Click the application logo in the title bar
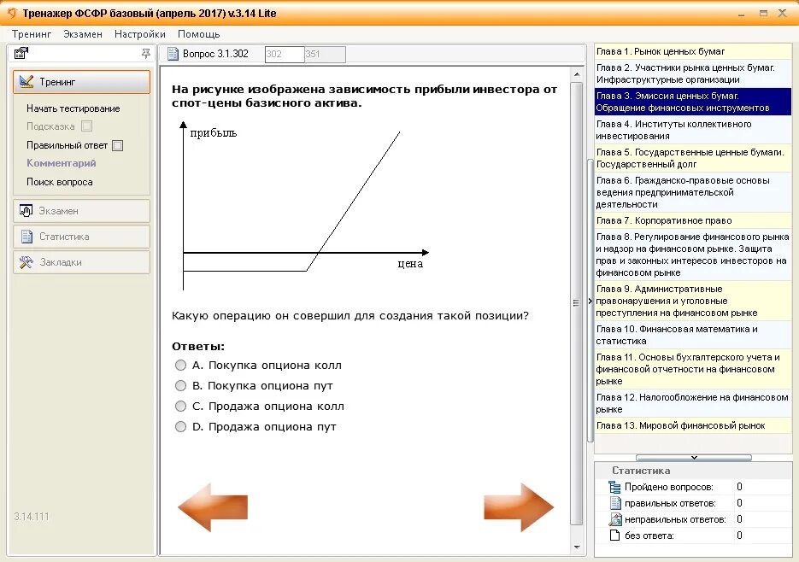The height and width of the screenshot is (562, 799). click(12, 14)
